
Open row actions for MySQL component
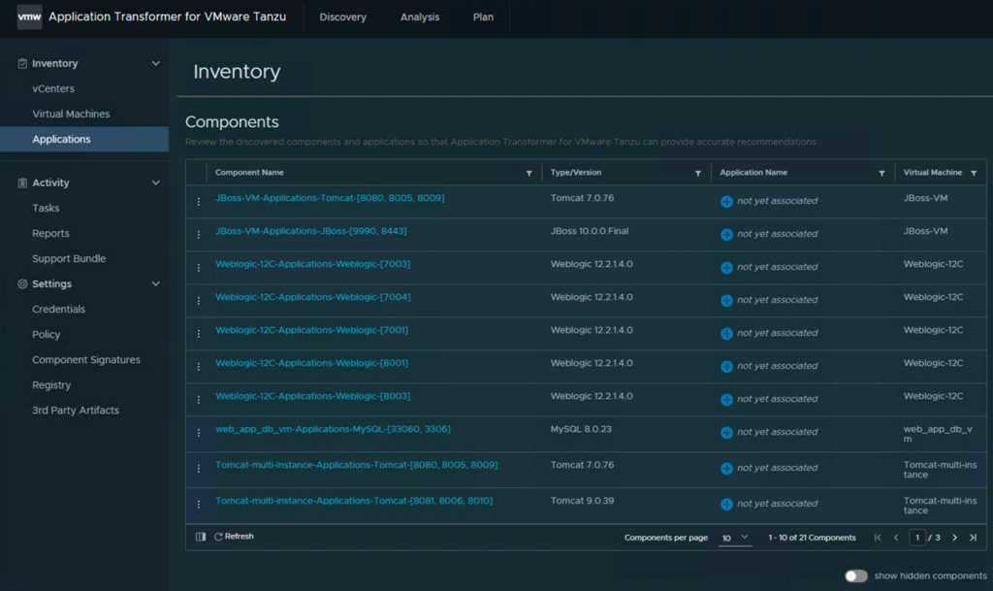pyautogui.click(x=198, y=433)
